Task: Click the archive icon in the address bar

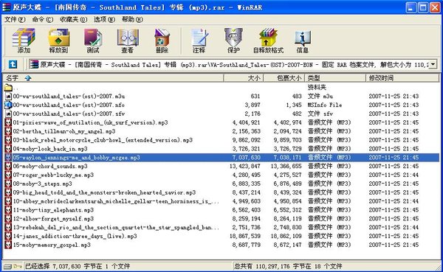Action: click(34, 64)
